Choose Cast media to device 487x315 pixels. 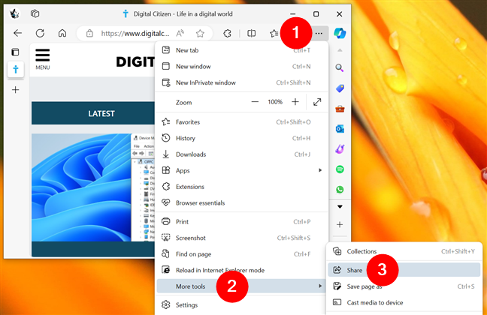tap(404, 302)
